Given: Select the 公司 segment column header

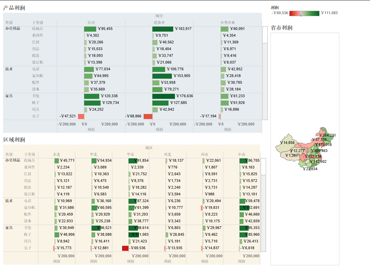Looking at the screenshot, I should (x=91, y=23).
